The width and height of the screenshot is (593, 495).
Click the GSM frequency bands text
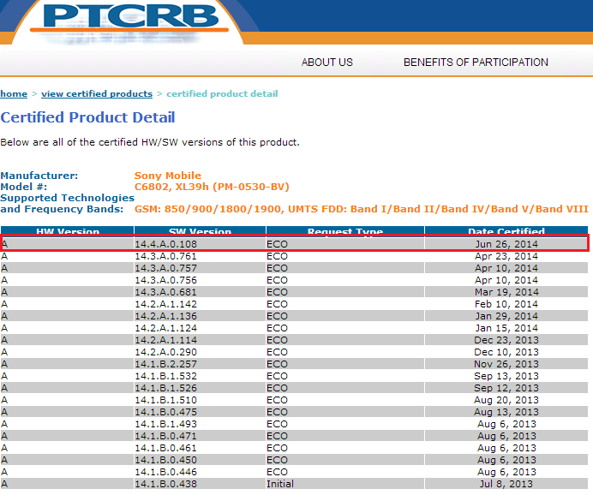point(361,209)
